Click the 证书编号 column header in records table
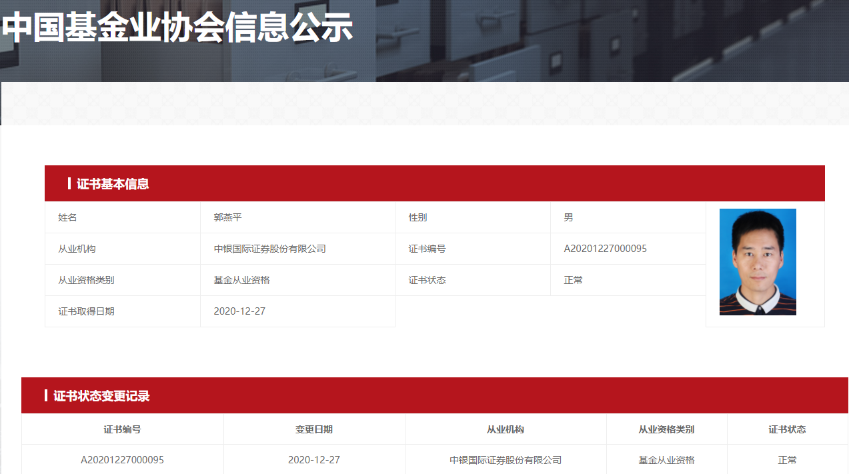The image size is (849, 474). point(122,429)
